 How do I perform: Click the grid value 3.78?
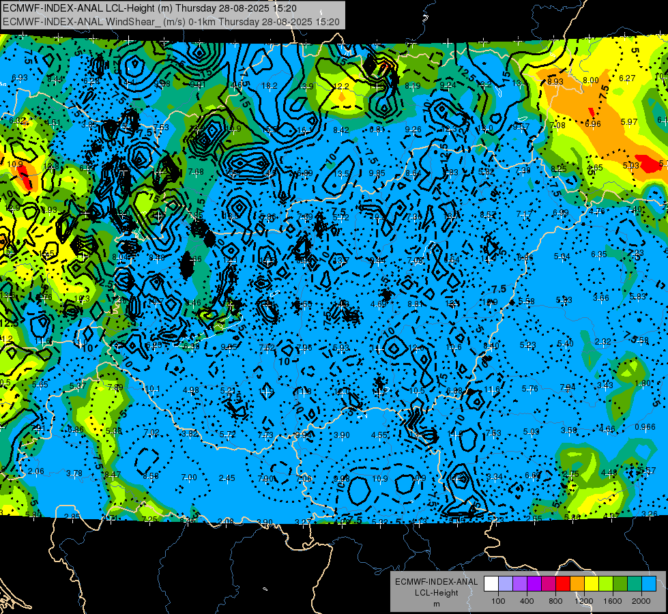coord(74,473)
